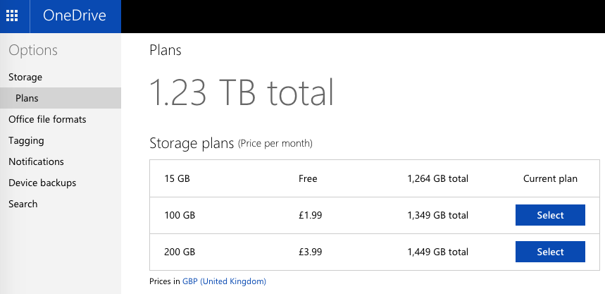The width and height of the screenshot is (605, 294).
Task: Click the 1,349 GB total cell
Action: 437,215
